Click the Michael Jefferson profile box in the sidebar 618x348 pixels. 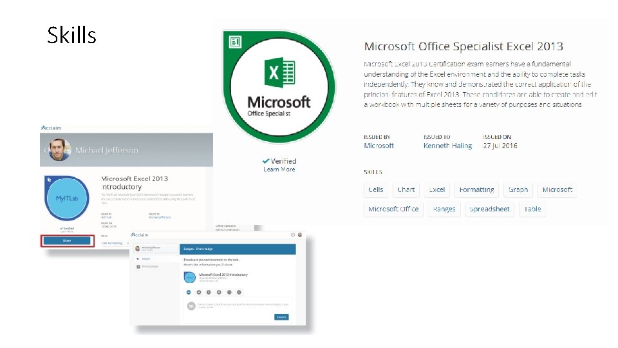pos(155,248)
